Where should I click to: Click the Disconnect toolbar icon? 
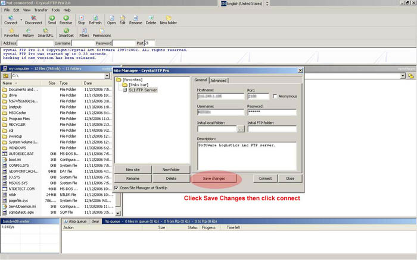pos(33,20)
